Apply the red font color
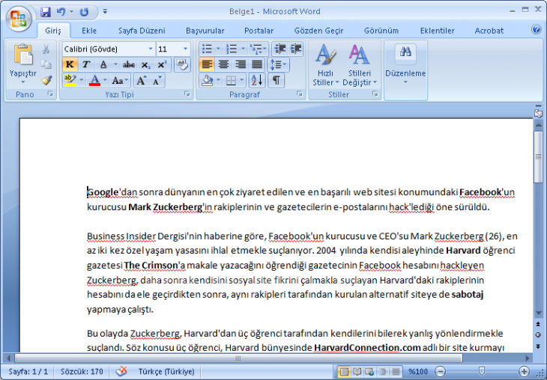 pyautogui.click(x=95, y=81)
